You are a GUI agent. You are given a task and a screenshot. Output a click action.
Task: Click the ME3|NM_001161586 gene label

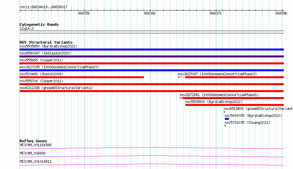[36, 145]
